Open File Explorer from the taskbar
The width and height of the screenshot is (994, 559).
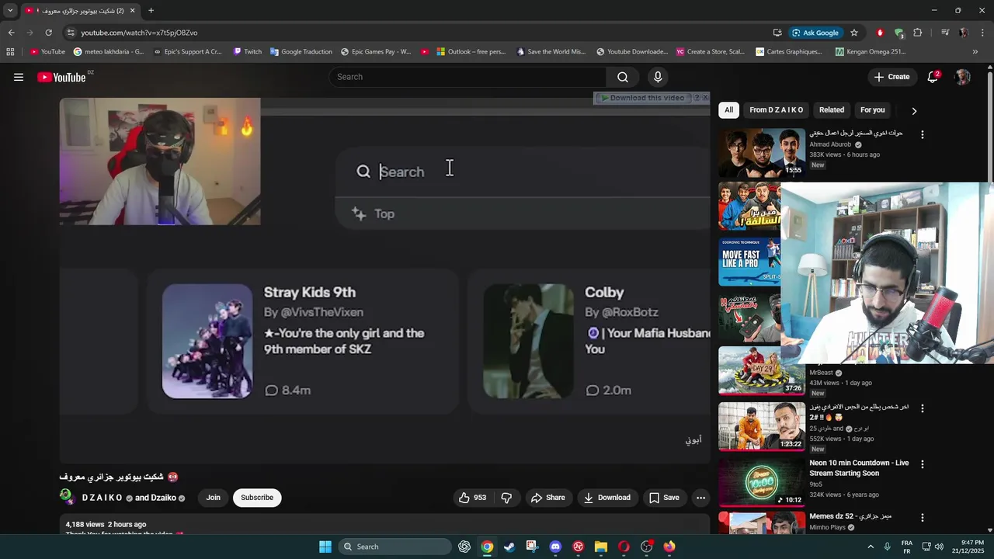tap(601, 547)
